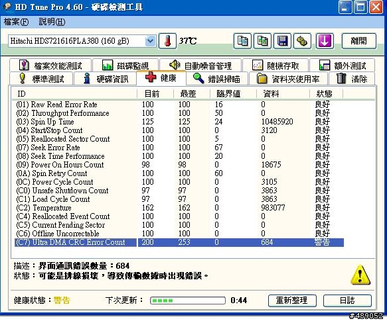Image resolution: width=387 pixels, height=321 pixels.
Task: Click the 臨界值 column header
Action: [x=233, y=94]
